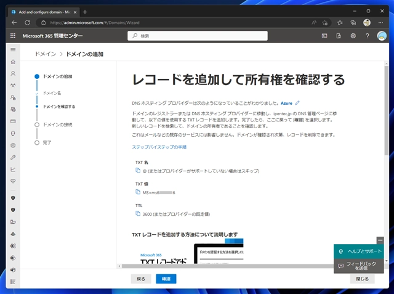Open Reports chart icon in the sidebar

pyautogui.click(x=13, y=169)
